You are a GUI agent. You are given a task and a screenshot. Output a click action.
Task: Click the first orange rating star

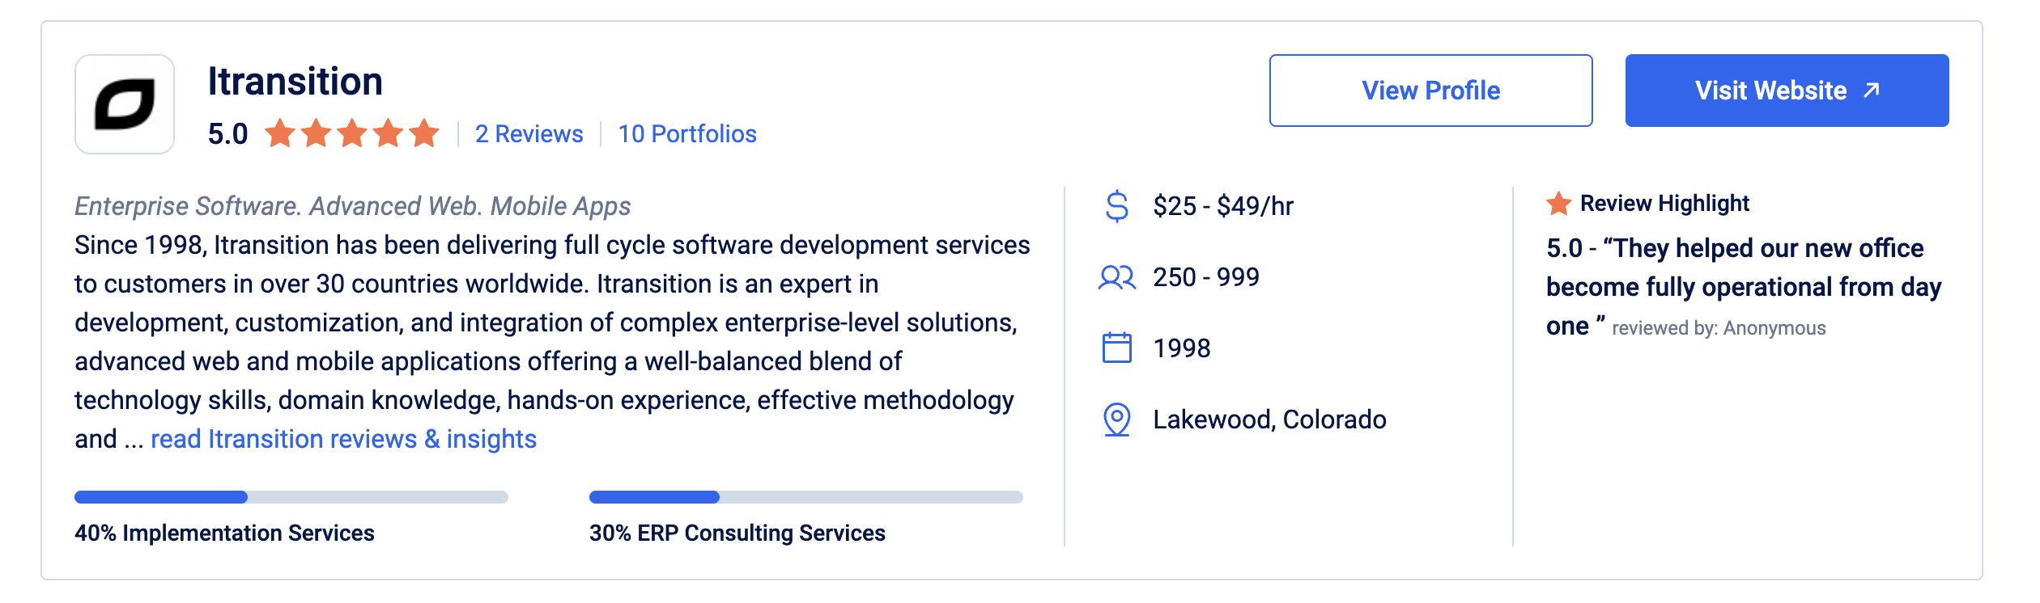pyautogui.click(x=280, y=133)
